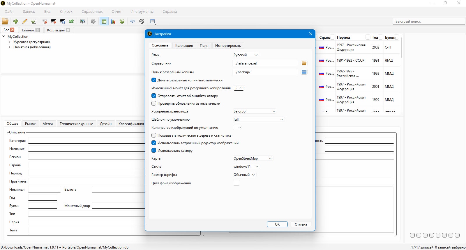
Task: Open the Справочник menu
Action: pyautogui.click(x=92, y=12)
